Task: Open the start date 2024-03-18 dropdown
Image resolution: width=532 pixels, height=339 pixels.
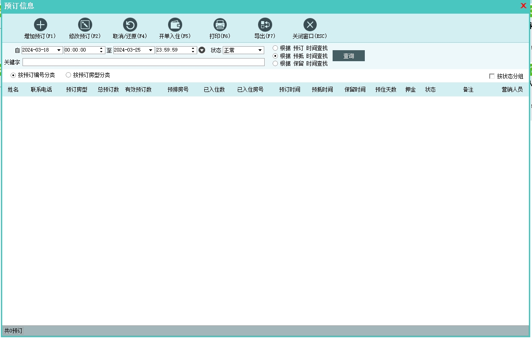Action: pyautogui.click(x=59, y=50)
